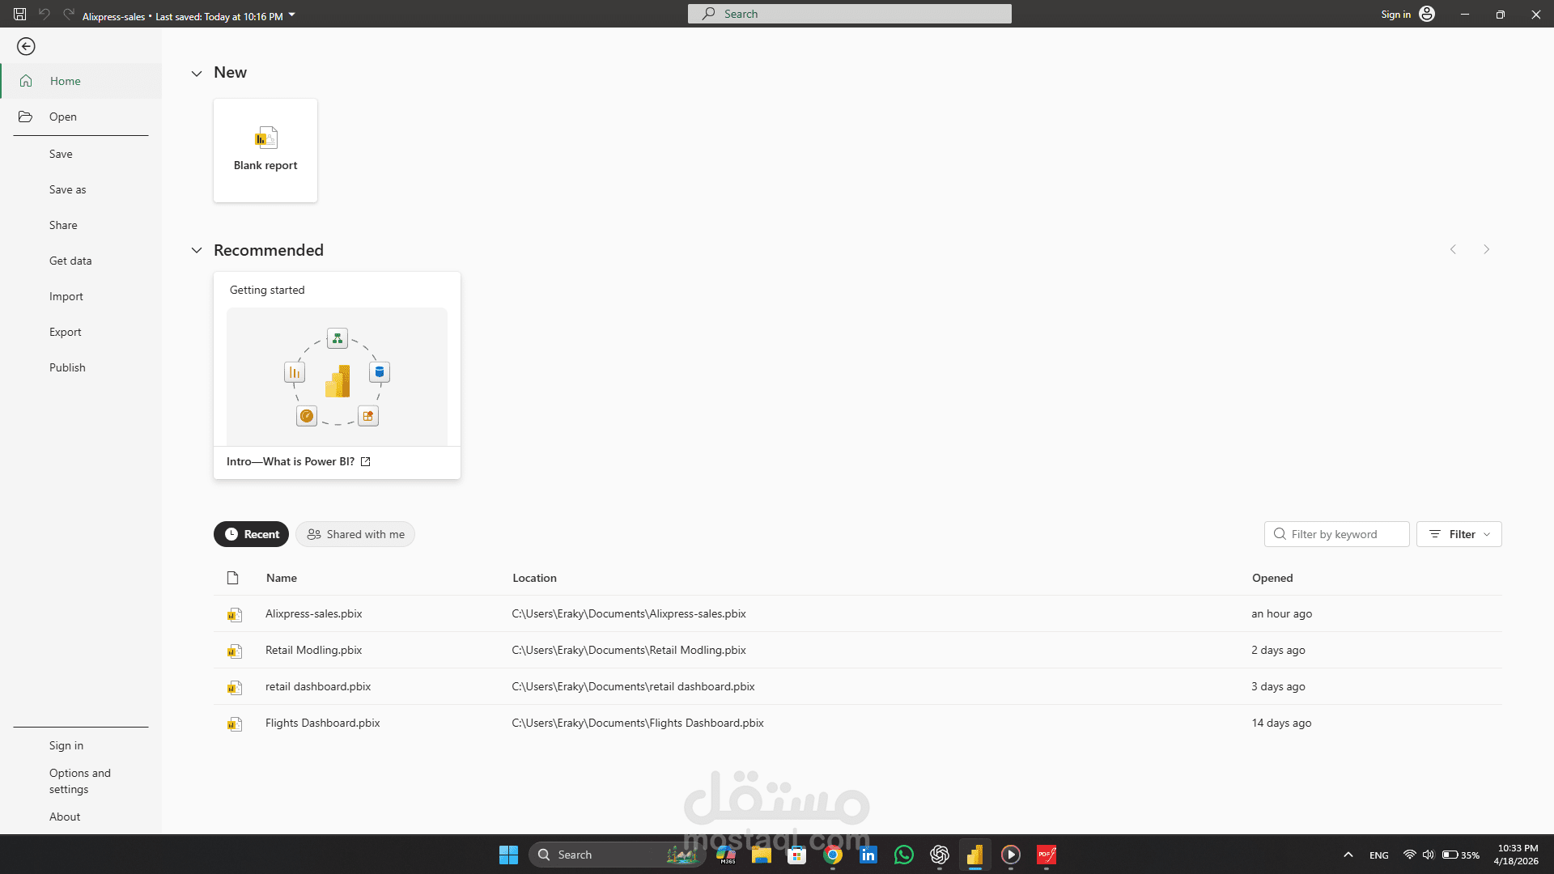Open Flights Dashboard.pbix from recent list
The height and width of the screenshot is (874, 1554).
tap(323, 723)
